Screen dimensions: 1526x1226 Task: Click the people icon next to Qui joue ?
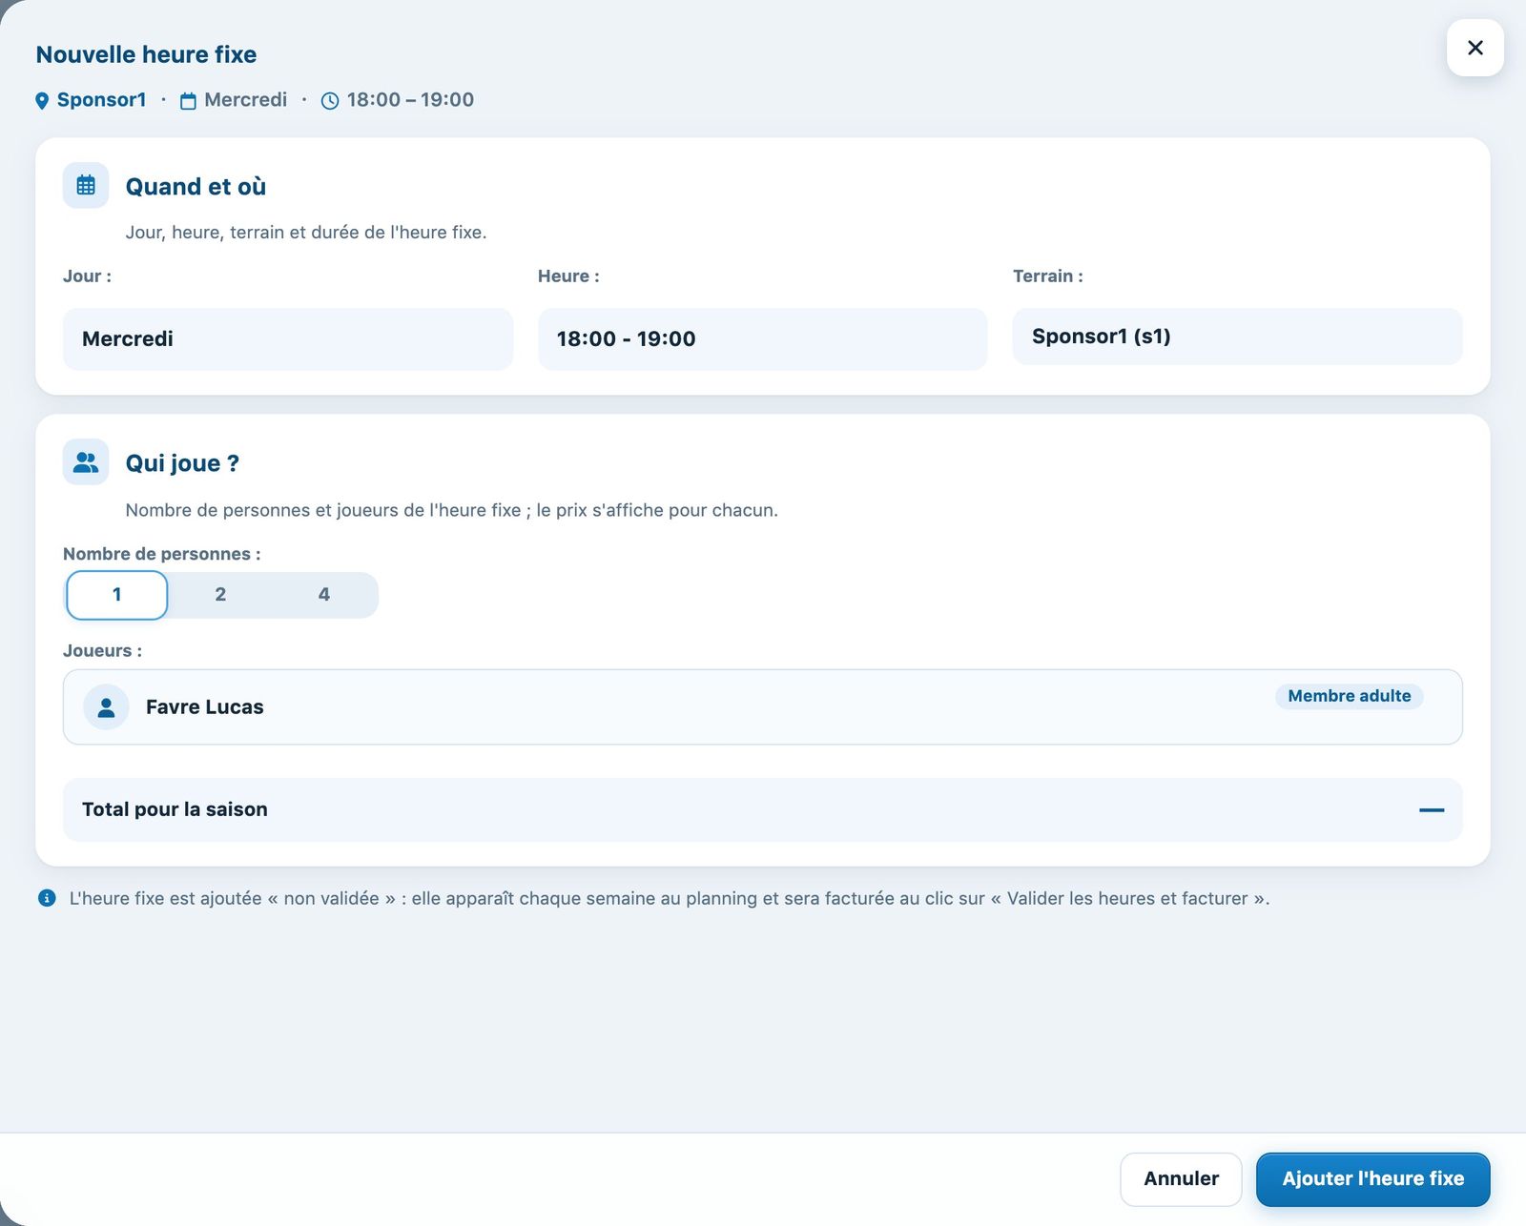click(86, 462)
